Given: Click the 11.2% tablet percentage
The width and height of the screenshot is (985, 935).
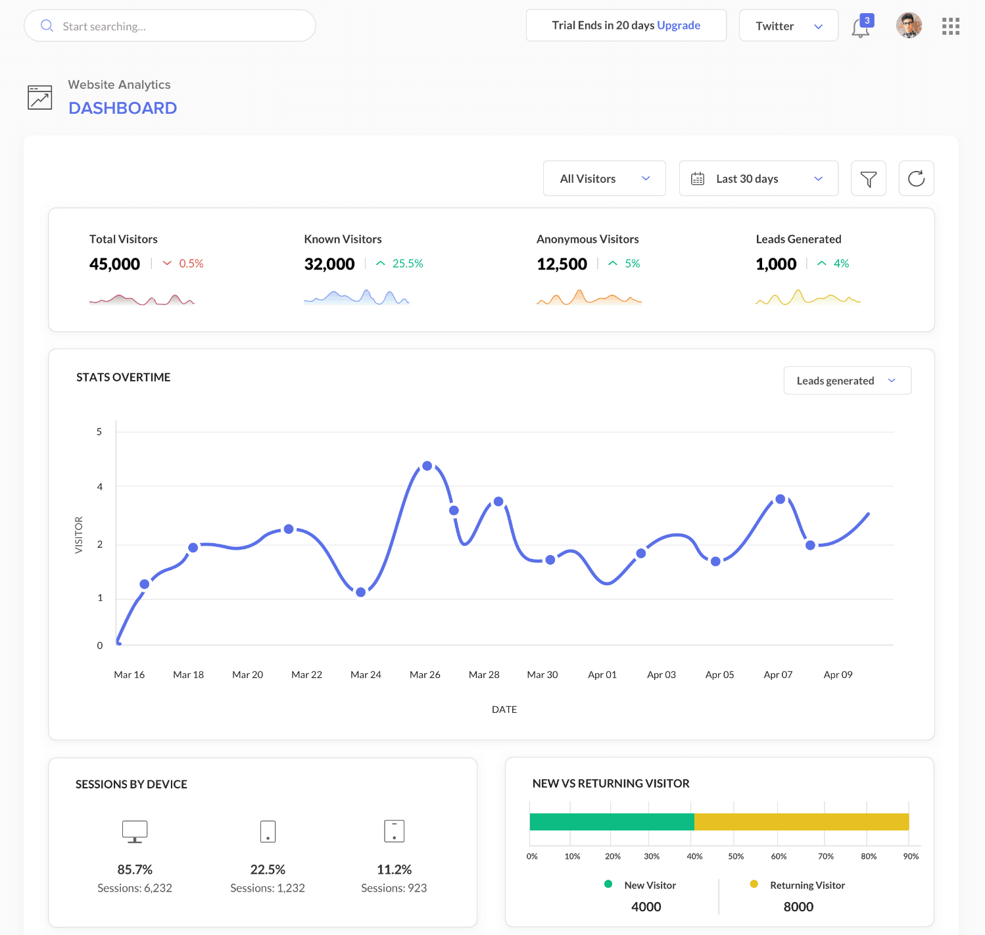Looking at the screenshot, I should point(394,870).
